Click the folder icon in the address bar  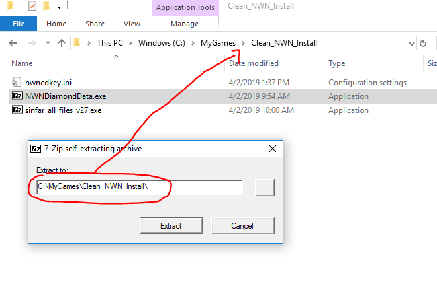point(77,43)
